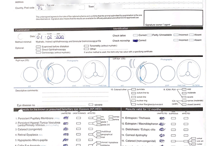The image size is (219, 146).
Task: Toggle Unaffected box for Entropion / Trichiasis
Action: pyautogui.click(x=162, y=118)
